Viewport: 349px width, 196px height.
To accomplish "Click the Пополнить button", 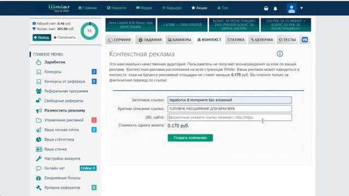I will (64, 38).
